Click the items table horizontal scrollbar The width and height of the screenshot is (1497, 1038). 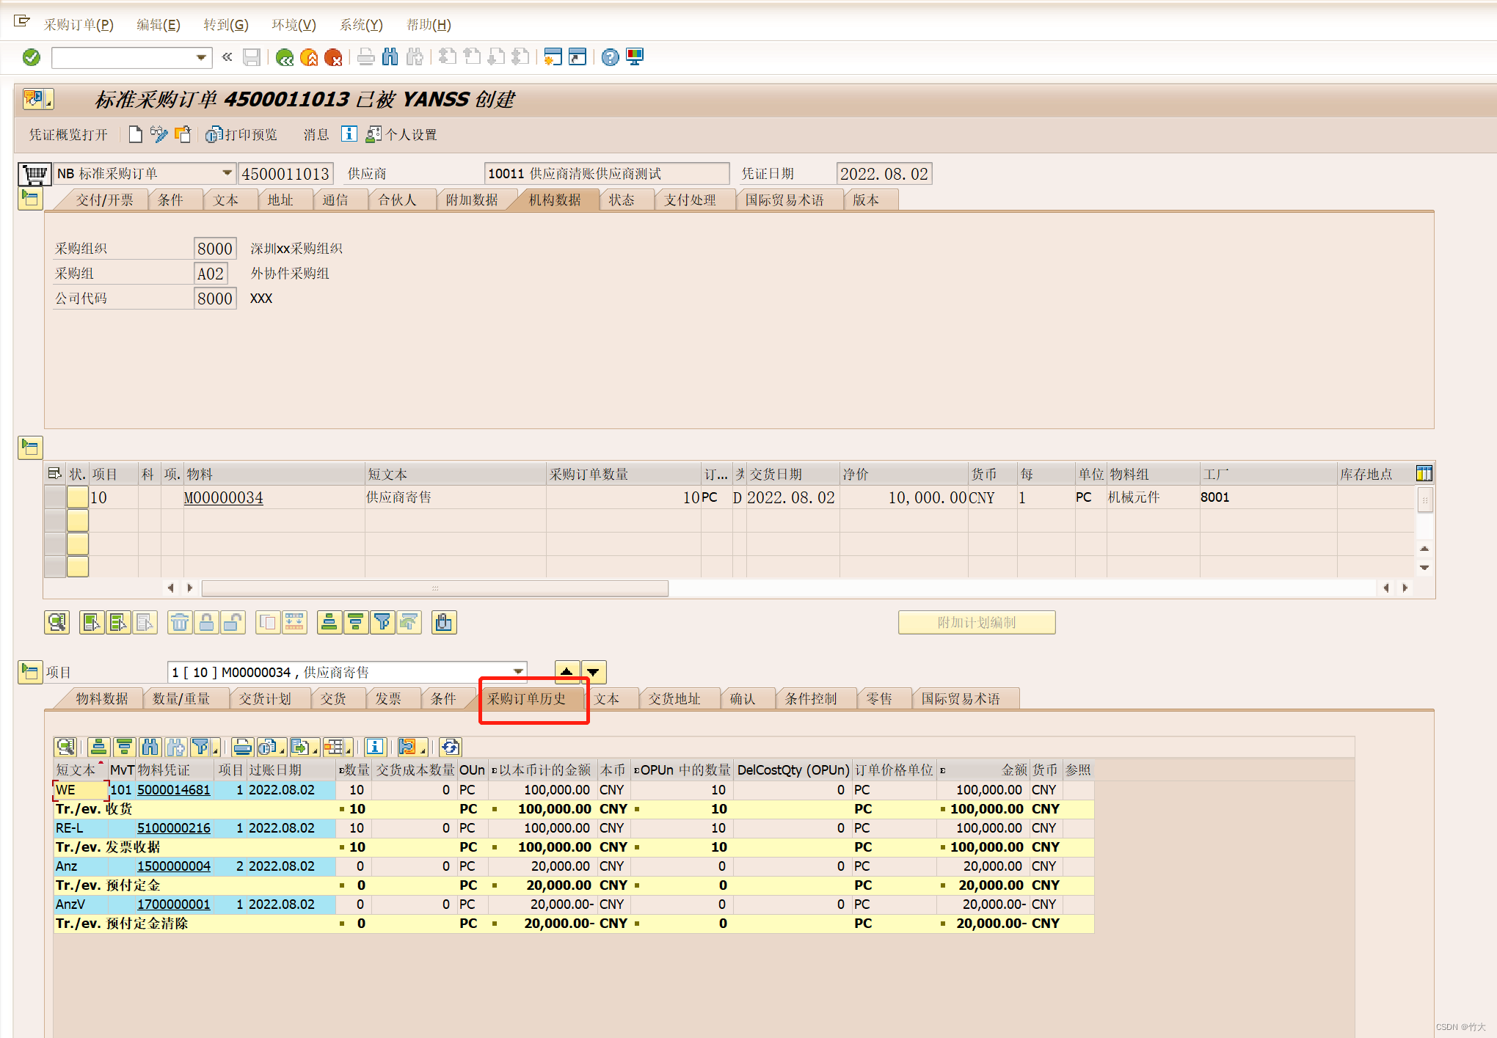coord(434,588)
